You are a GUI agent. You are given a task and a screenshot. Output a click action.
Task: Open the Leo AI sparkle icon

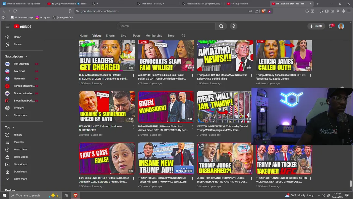click(x=338, y=11)
